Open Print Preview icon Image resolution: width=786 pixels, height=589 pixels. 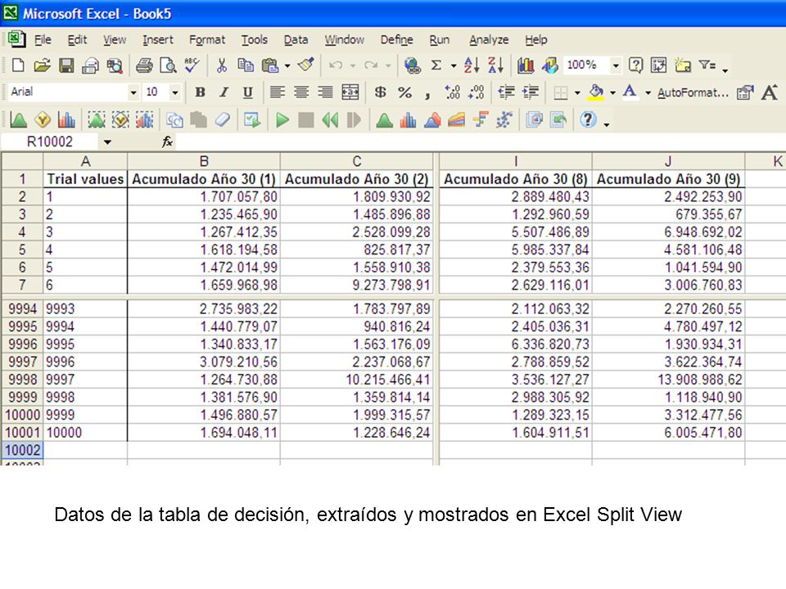tap(168, 65)
